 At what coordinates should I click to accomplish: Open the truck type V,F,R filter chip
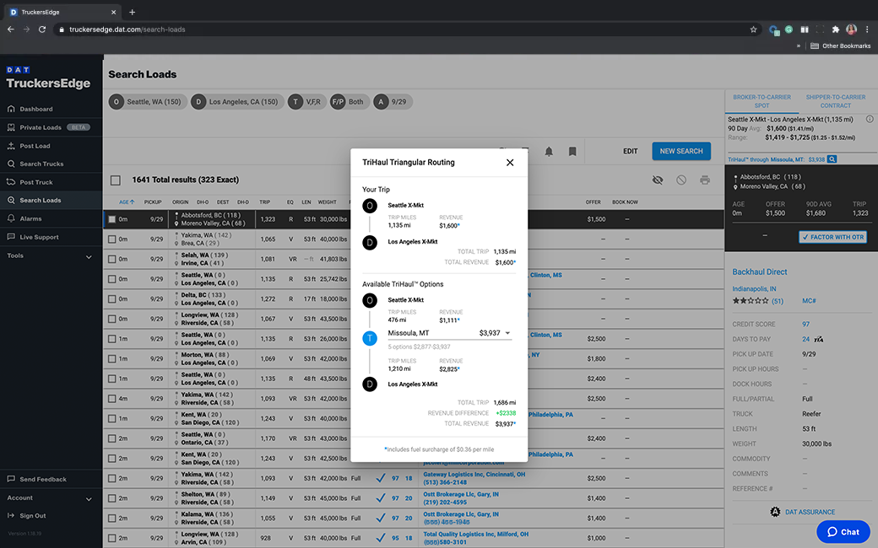pyautogui.click(x=306, y=102)
